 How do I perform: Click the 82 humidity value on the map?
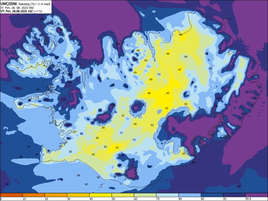click(x=70, y=152)
